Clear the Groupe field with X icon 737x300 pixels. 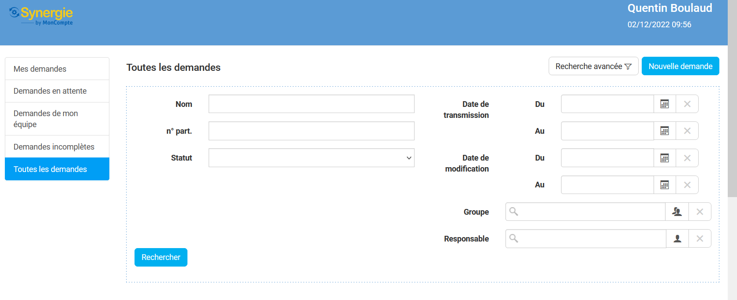tap(700, 212)
